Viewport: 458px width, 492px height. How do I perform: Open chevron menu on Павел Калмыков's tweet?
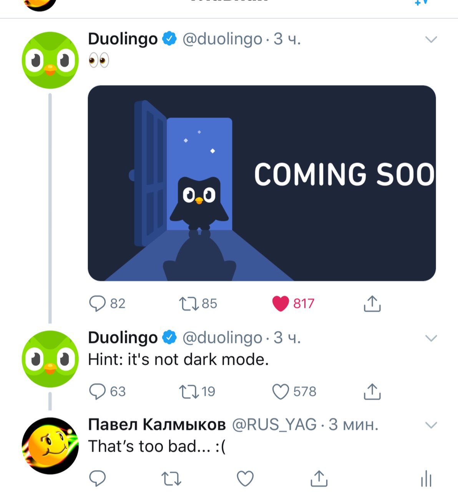click(431, 425)
